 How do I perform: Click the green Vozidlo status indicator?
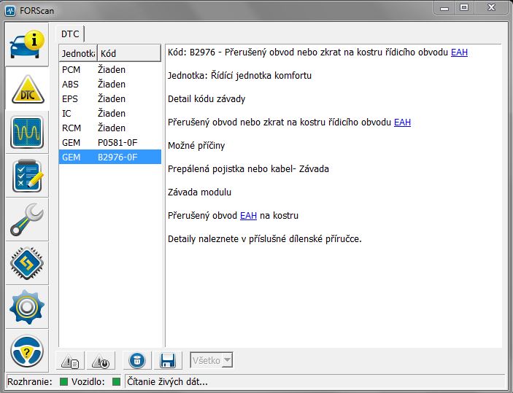pyautogui.click(x=116, y=381)
